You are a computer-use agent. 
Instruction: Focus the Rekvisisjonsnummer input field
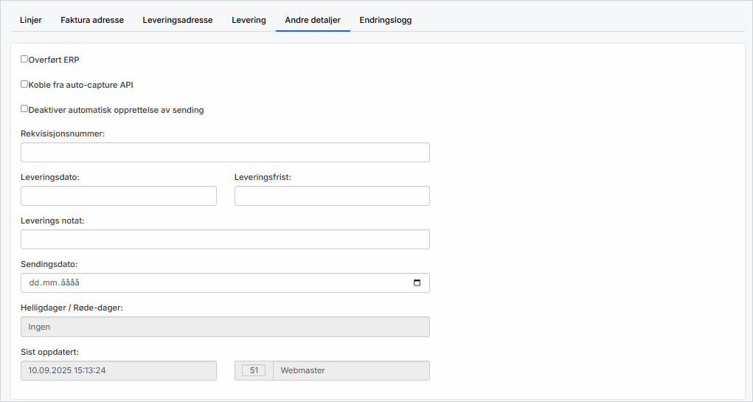coord(225,153)
